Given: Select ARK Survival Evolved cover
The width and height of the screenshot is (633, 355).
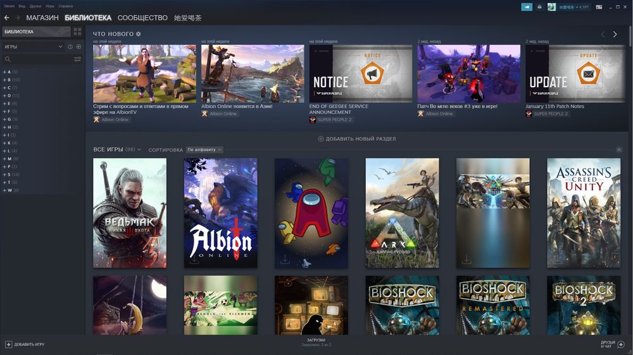Looking at the screenshot, I should tap(402, 213).
